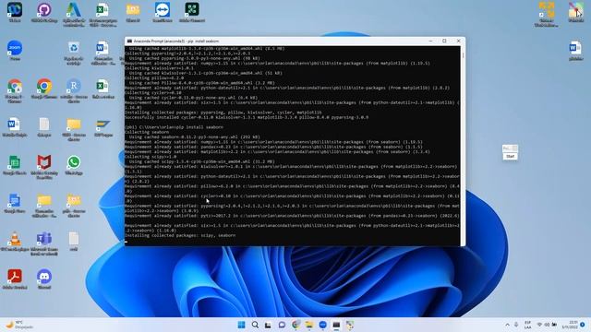Image resolution: width=591 pixels, height=332 pixels.
Task: Click the "Collecting kiwisolver>=1.0.1" line
Action: point(159,68)
